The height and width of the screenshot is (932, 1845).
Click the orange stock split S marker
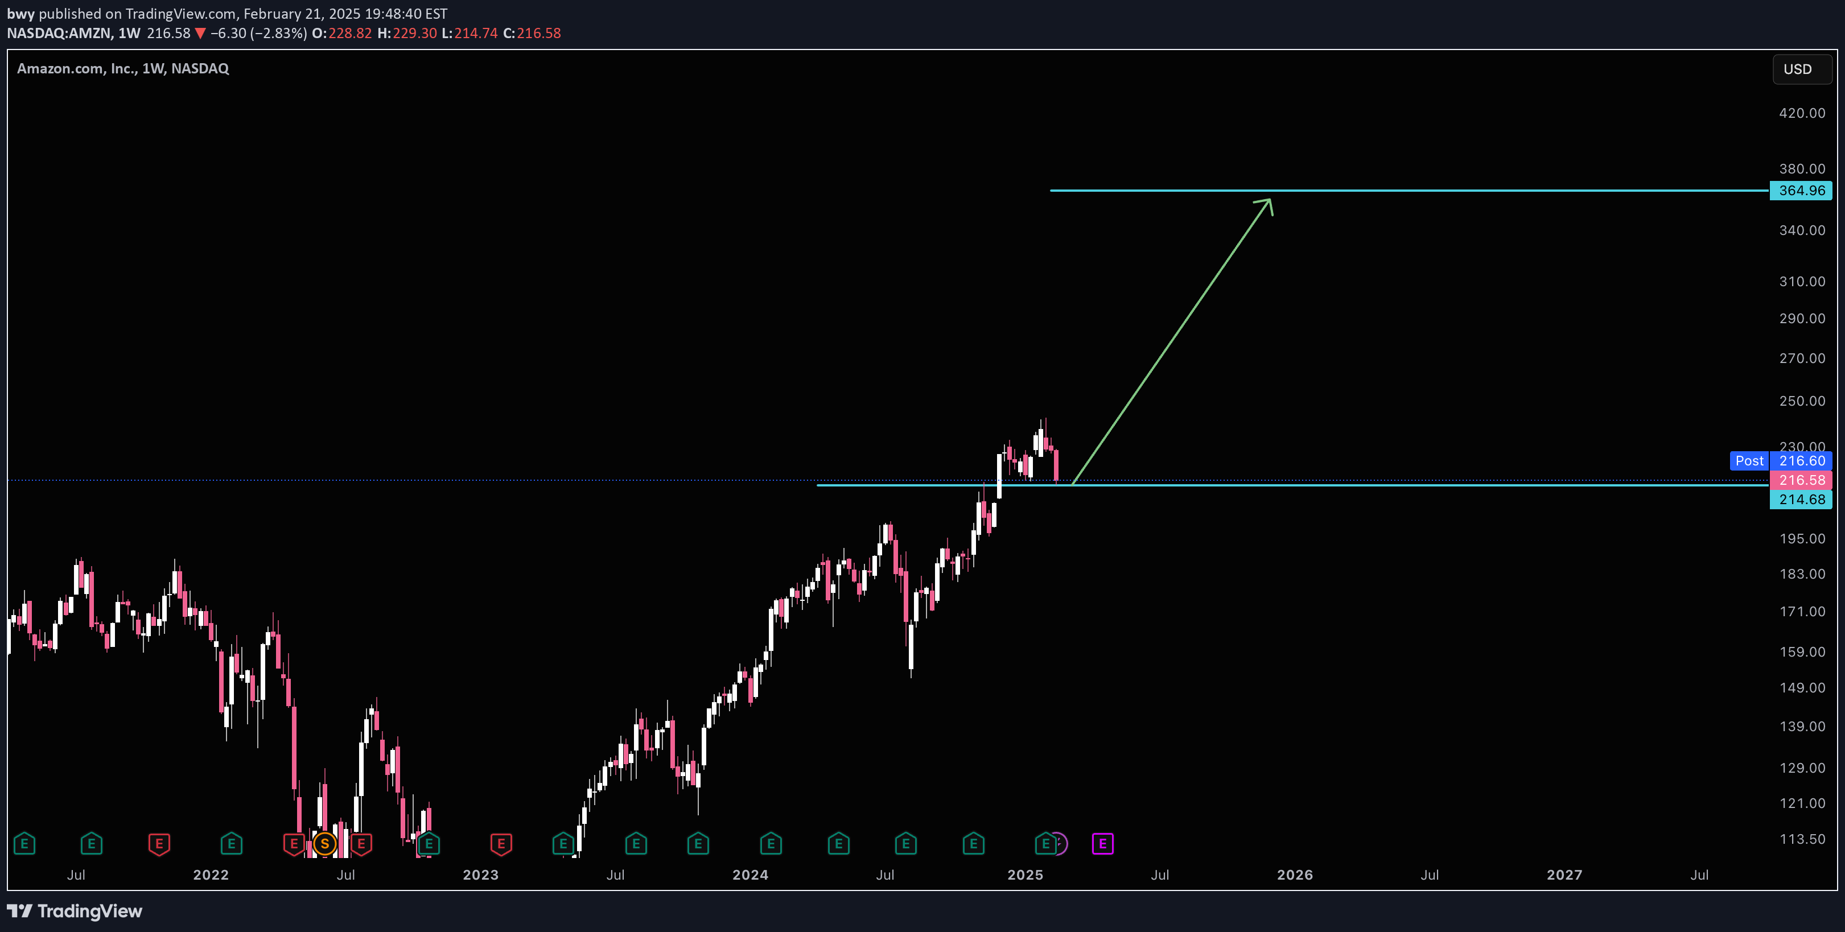325,844
